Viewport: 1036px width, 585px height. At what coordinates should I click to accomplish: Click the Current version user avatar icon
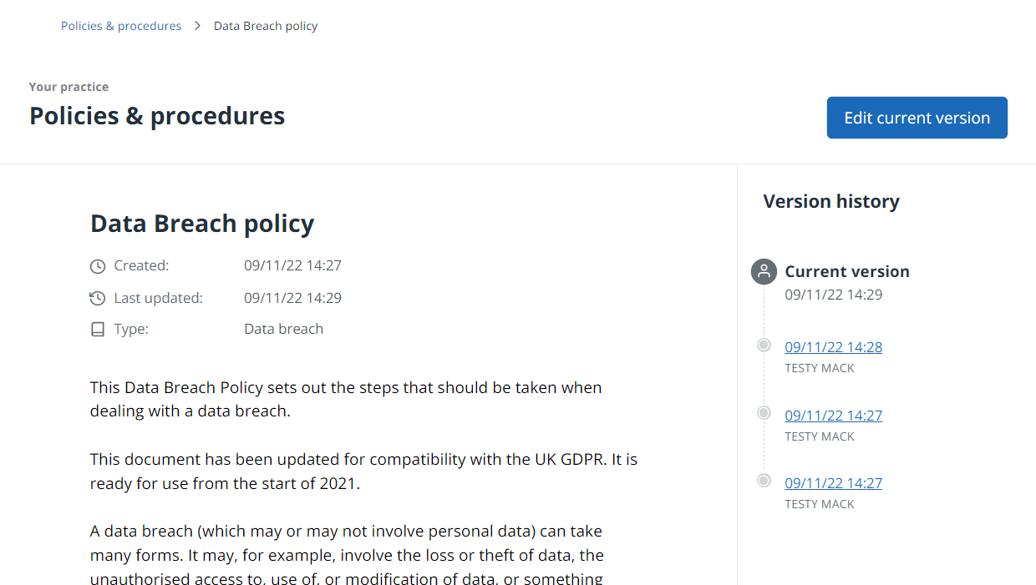764,272
